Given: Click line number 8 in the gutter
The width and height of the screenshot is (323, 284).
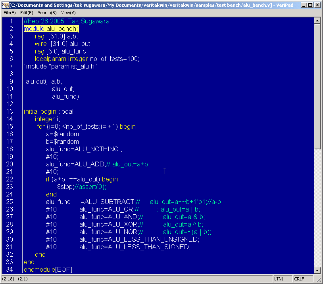Looking at the screenshot, I should [11, 74].
